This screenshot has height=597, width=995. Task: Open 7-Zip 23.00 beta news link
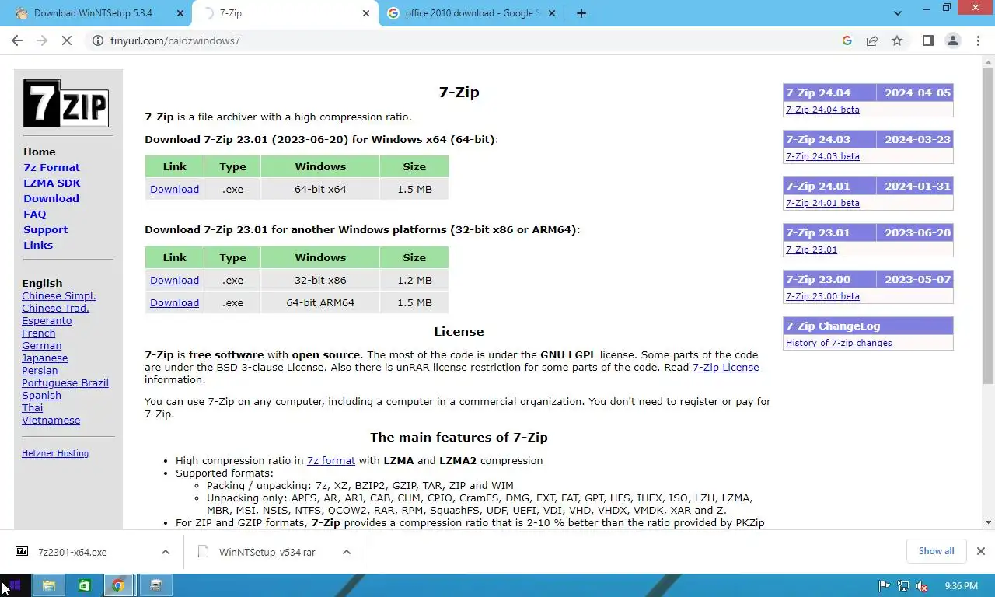coord(822,296)
